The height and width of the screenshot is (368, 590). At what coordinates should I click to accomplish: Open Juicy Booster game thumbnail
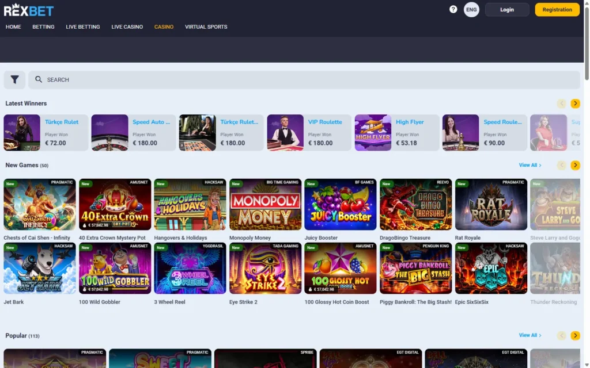pos(340,204)
